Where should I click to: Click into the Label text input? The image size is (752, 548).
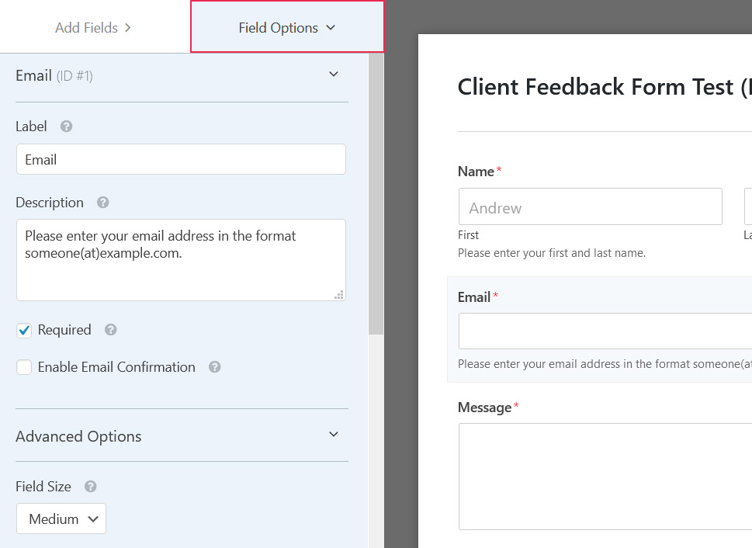click(x=181, y=159)
